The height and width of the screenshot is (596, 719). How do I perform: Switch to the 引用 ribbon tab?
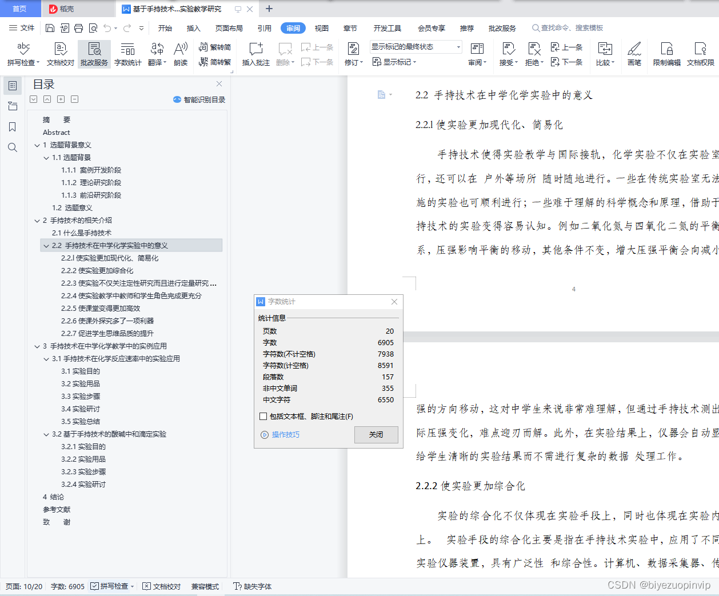[265, 28]
